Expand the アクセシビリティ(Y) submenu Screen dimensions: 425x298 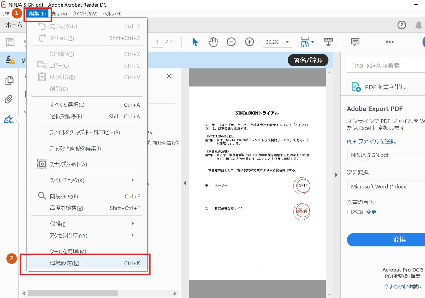pyautogui.click(x=87, y=236)
